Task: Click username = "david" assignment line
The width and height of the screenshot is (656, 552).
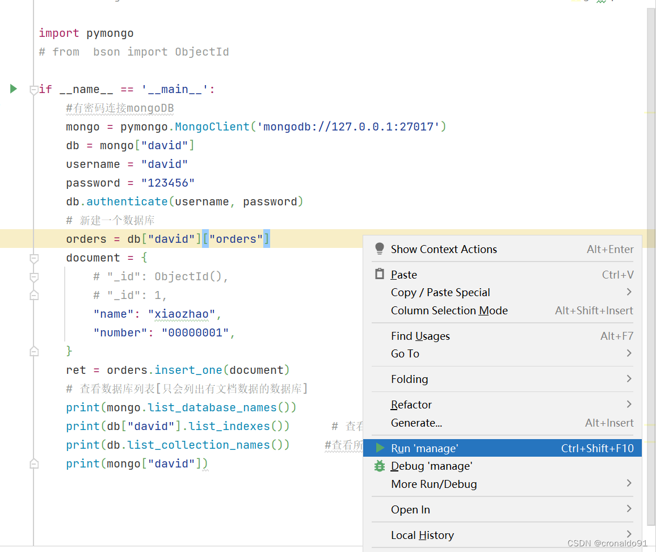Action: click(x=127, y=164)
